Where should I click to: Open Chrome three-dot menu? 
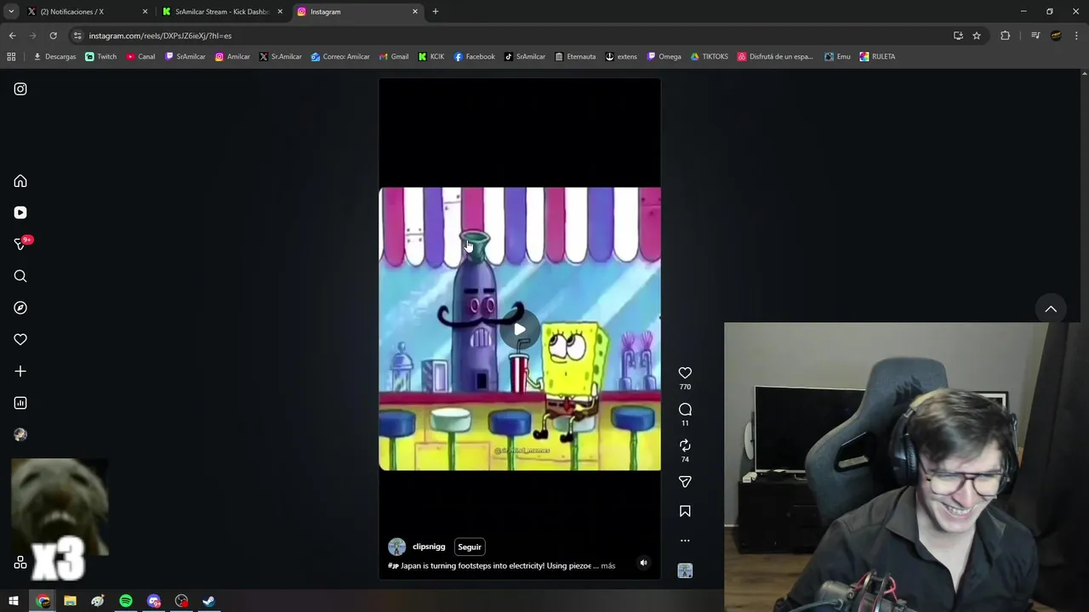pyautogui.click(x=1077, y=36)
